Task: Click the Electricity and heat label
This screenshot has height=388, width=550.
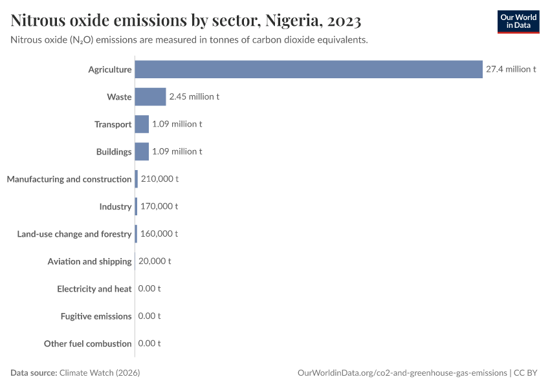Action: click(94, 289)
